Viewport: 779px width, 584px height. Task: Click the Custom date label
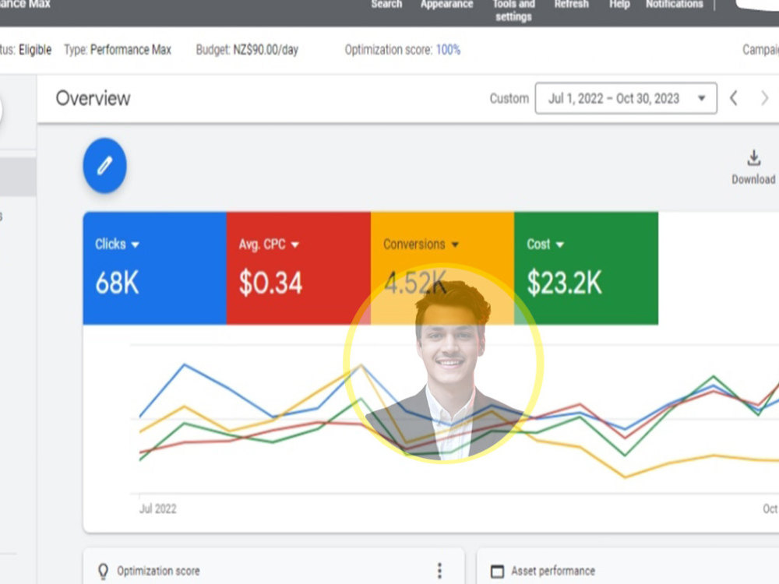click(x=509, y=98)
